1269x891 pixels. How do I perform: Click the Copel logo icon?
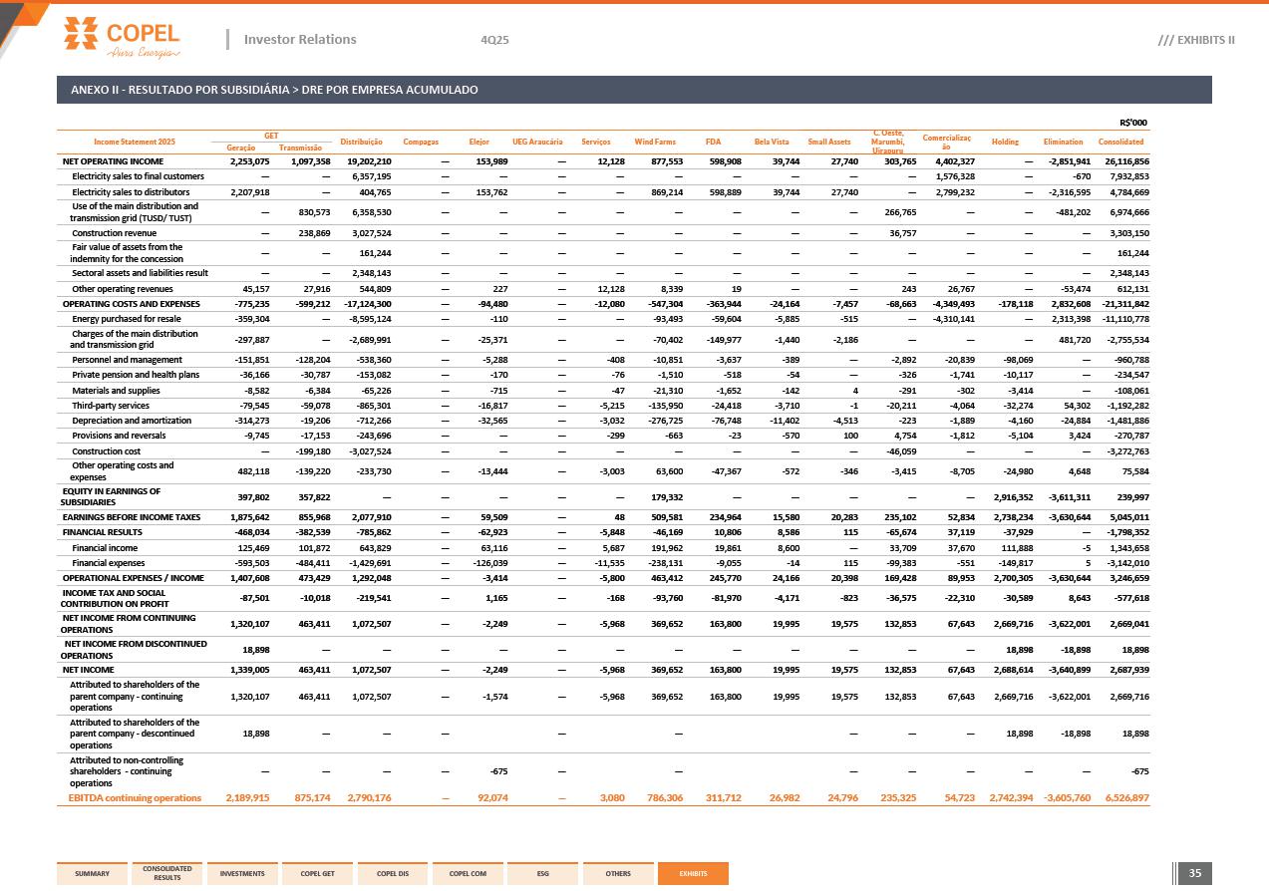[x=83, y=33]
